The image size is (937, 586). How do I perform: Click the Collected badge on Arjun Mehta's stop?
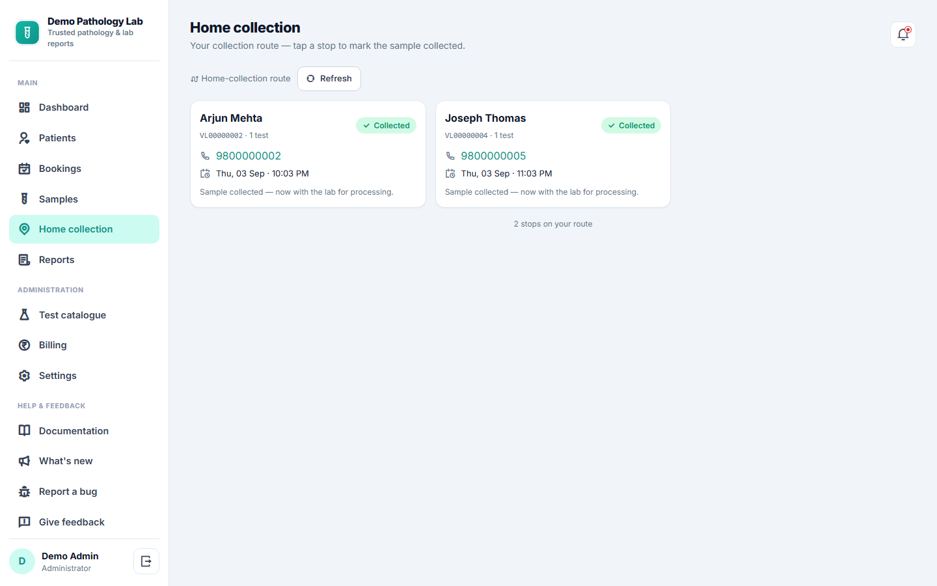386,126
